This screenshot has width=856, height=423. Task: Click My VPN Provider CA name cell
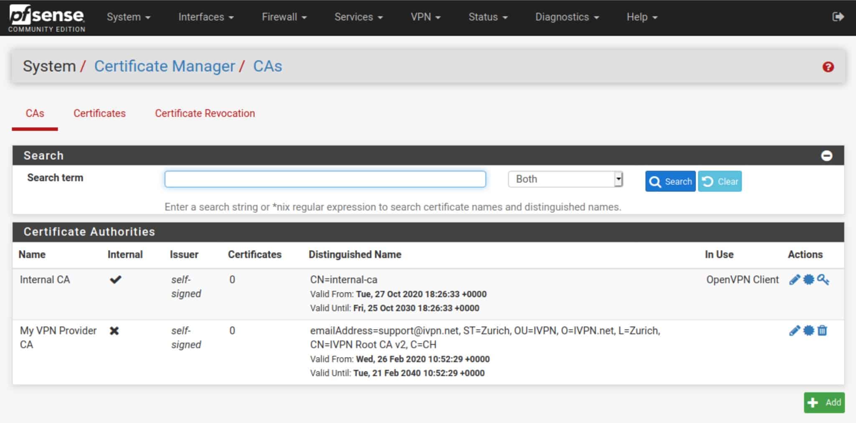(x=58, y=337)
